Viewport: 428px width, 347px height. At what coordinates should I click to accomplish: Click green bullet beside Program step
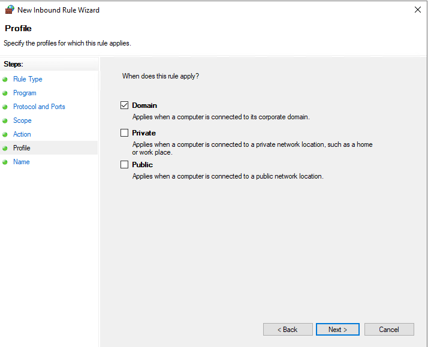click(5, 93)
